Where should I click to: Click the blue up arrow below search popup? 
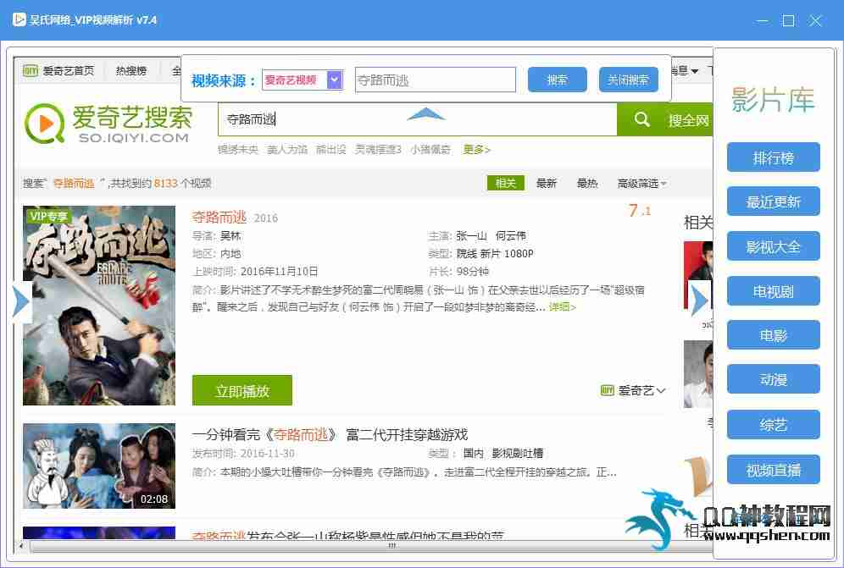coord(425,113)
